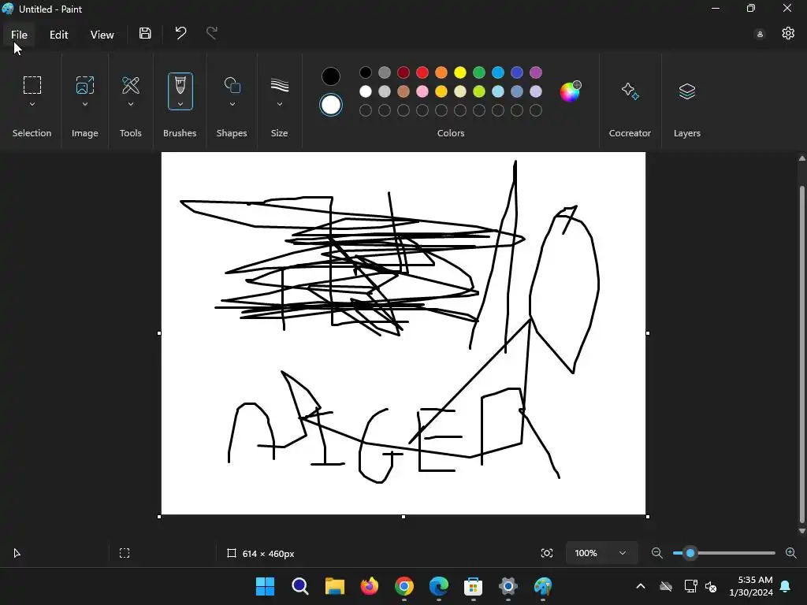Open the Edit menu
The height and width of the screenshot is (605, 807).
click(x=58, y=35)
